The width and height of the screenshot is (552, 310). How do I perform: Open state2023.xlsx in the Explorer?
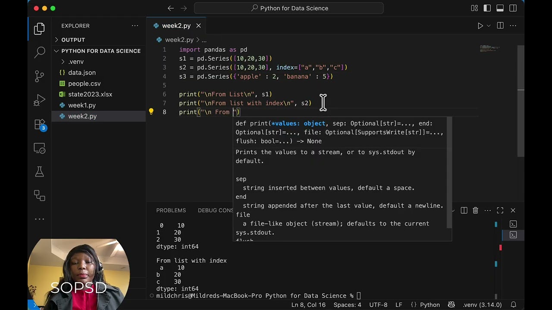(99, 94)
